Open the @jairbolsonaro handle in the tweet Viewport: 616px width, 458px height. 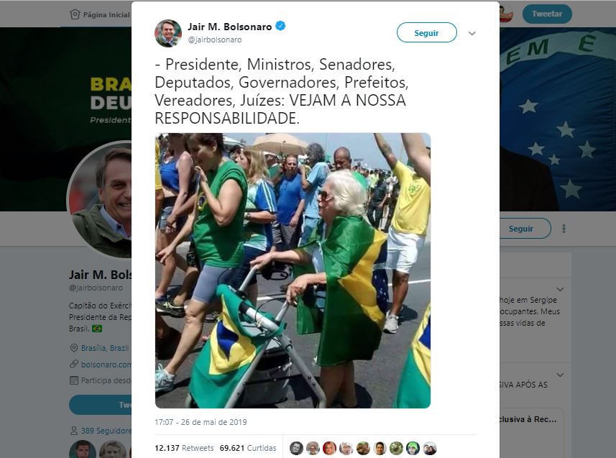214,40
